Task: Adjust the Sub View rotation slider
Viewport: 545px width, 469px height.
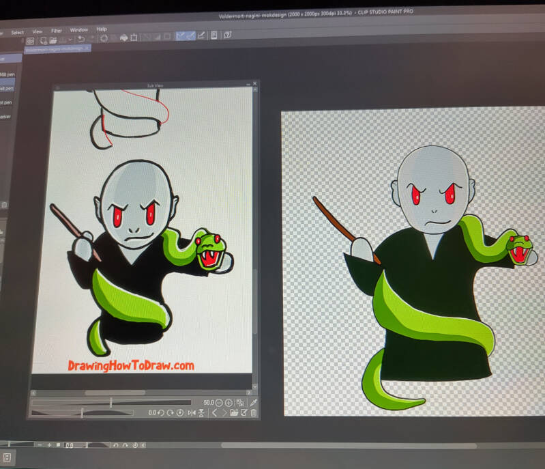Action: point(83,413)
